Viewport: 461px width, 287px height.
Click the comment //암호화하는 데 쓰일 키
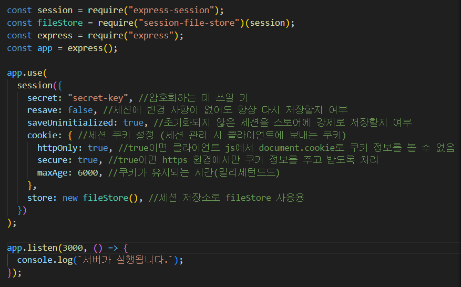[193, 98]
